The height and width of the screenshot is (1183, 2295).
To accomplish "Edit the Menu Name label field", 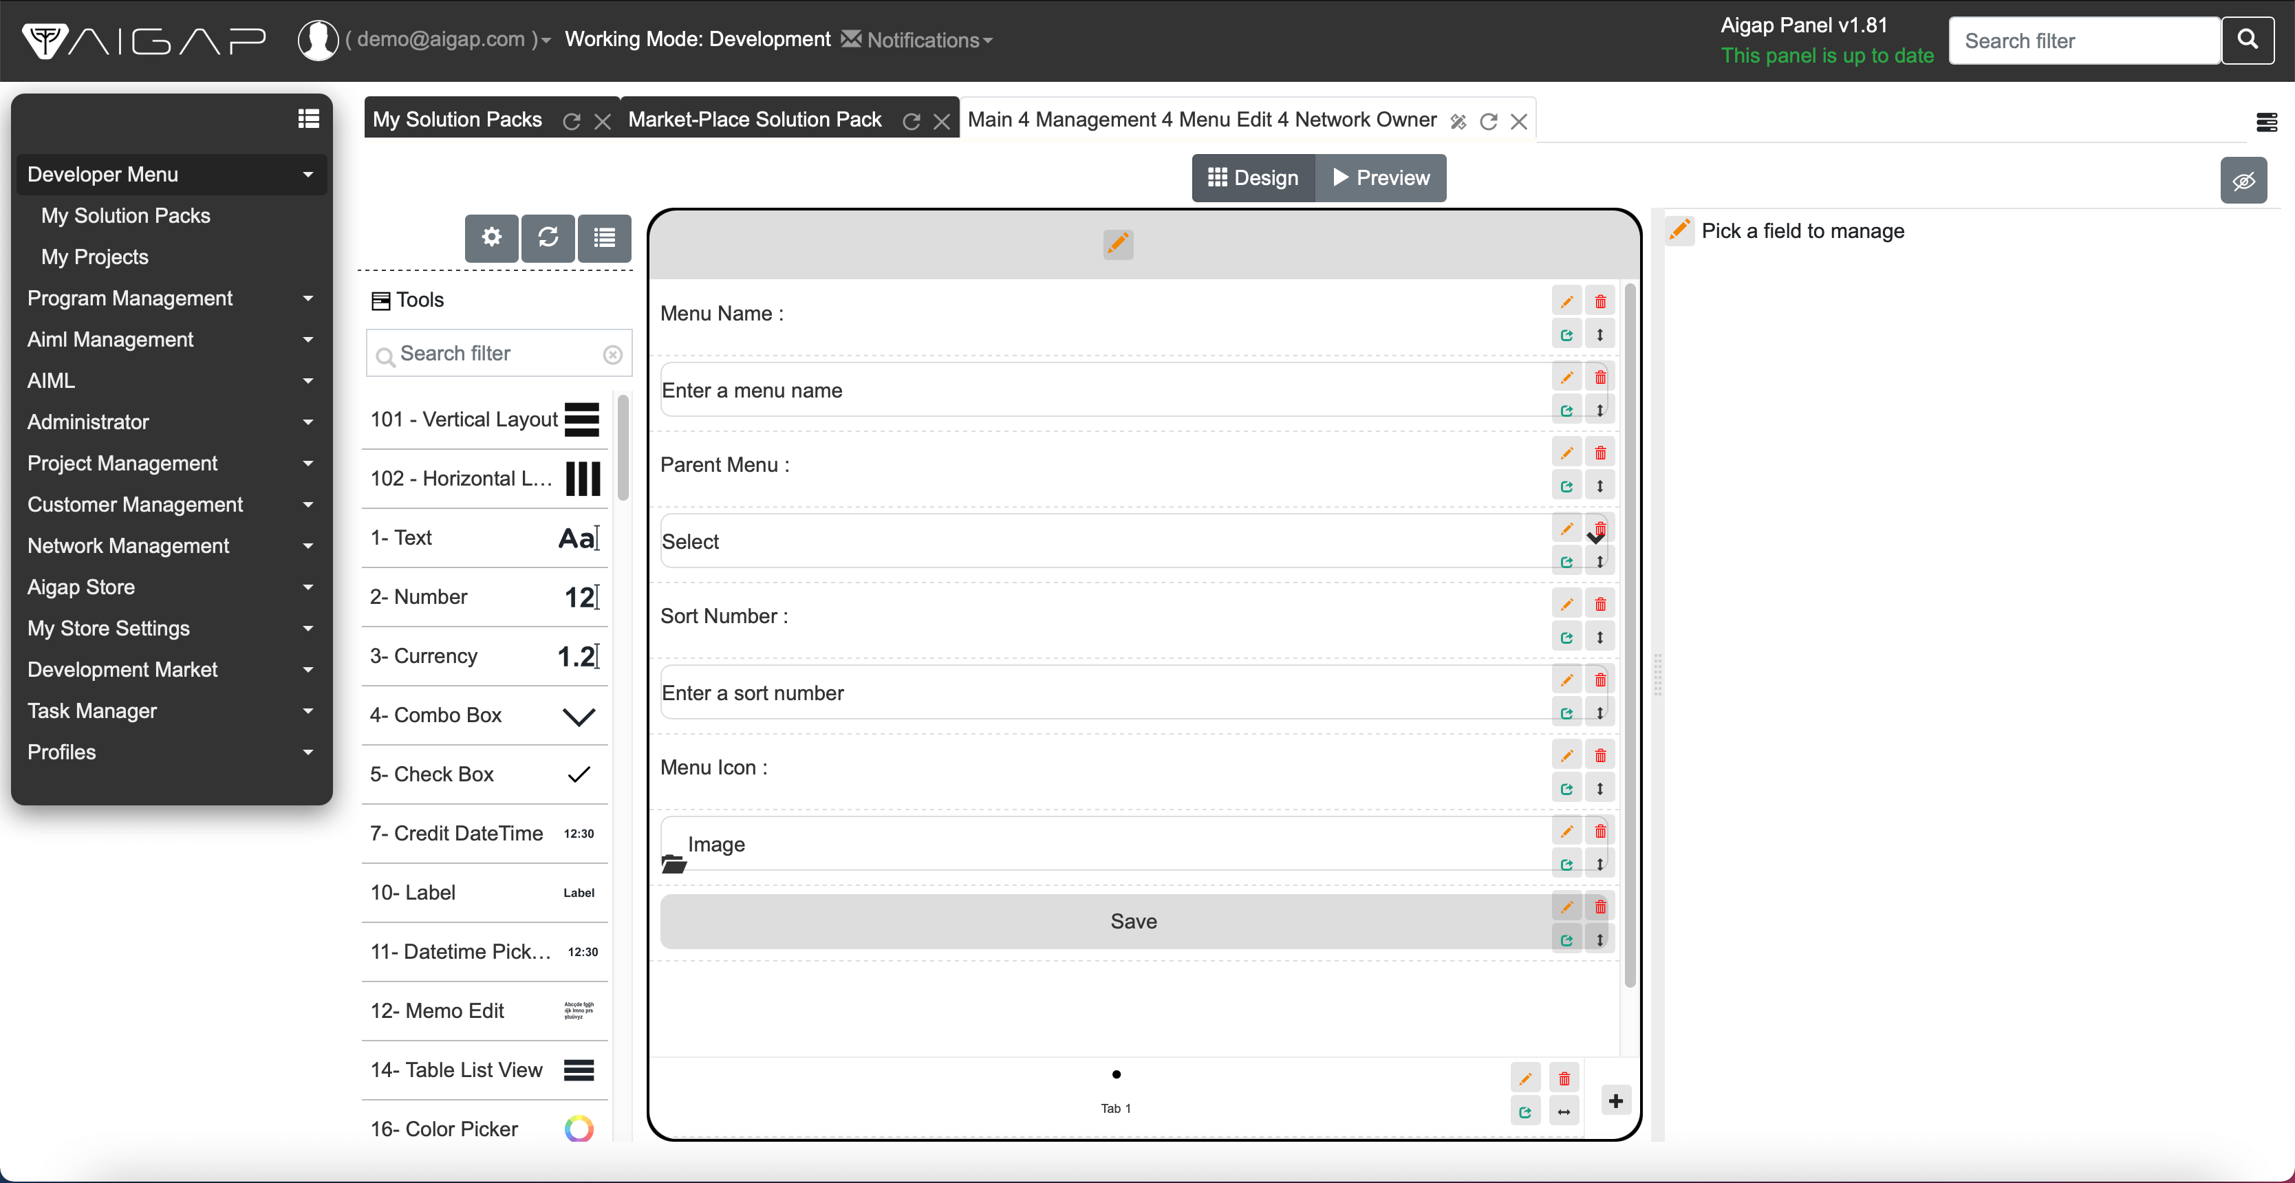I will pyautogui.click(x=1566, y=302).
